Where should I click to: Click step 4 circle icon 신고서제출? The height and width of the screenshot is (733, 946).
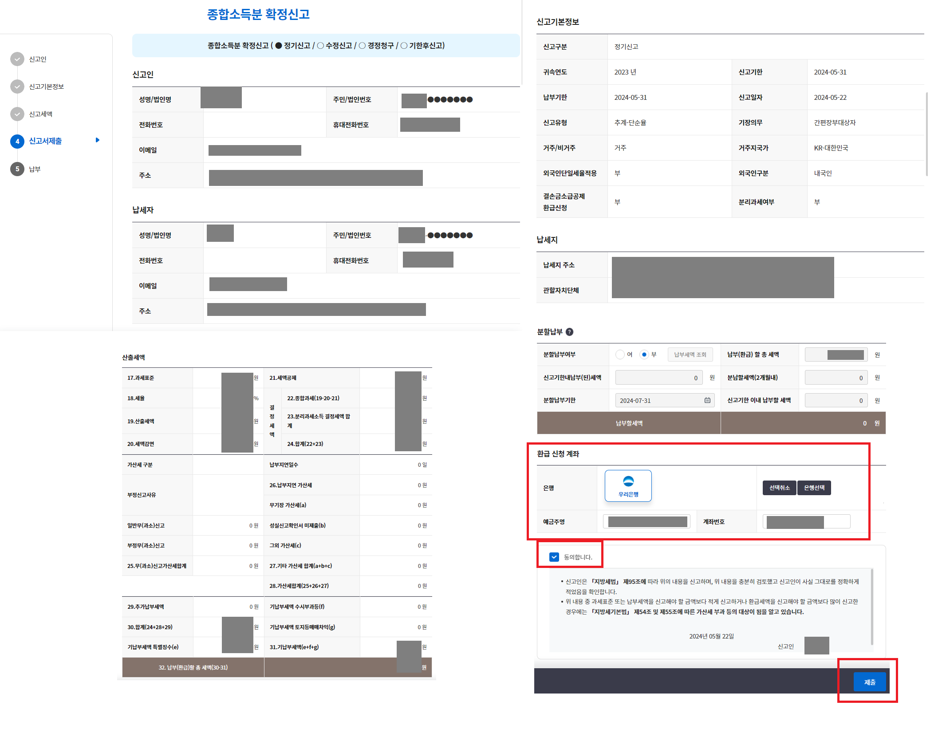tap(17, 142)
